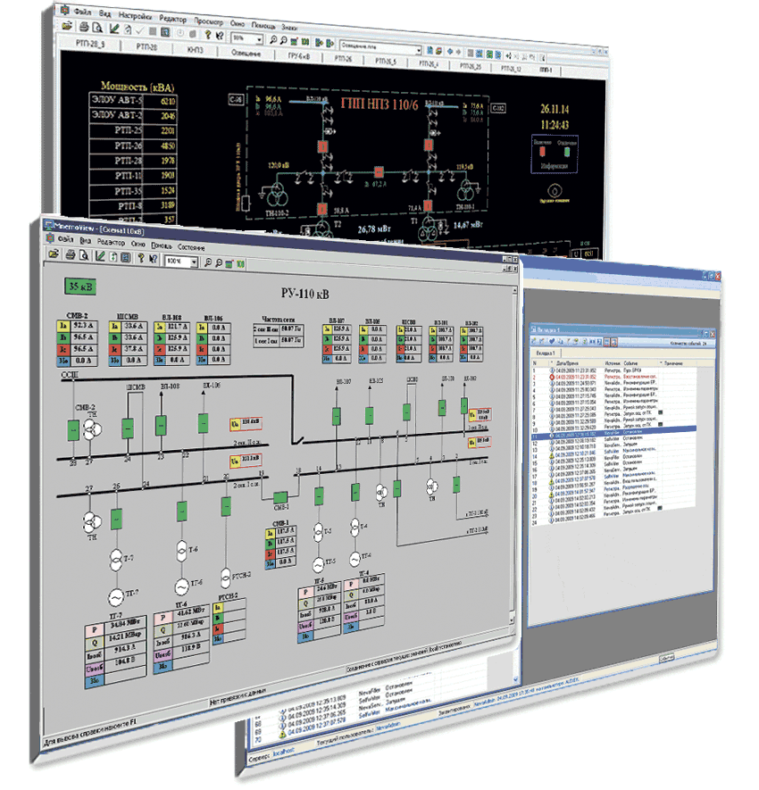Select the highlighted event row 11 in the log

tap(613, 433)
